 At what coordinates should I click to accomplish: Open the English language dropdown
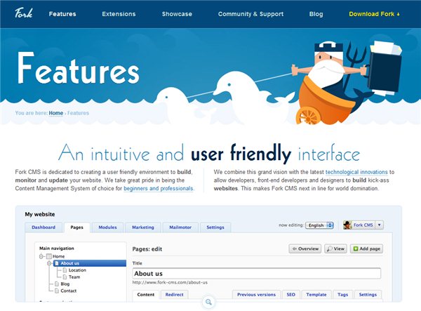[319, 225]
